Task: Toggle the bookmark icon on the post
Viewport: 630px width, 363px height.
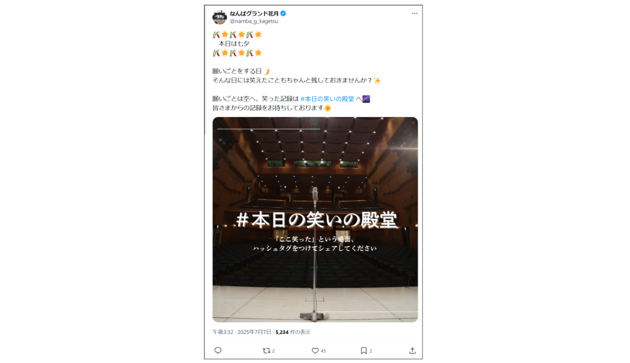Action: click(363, 350)
